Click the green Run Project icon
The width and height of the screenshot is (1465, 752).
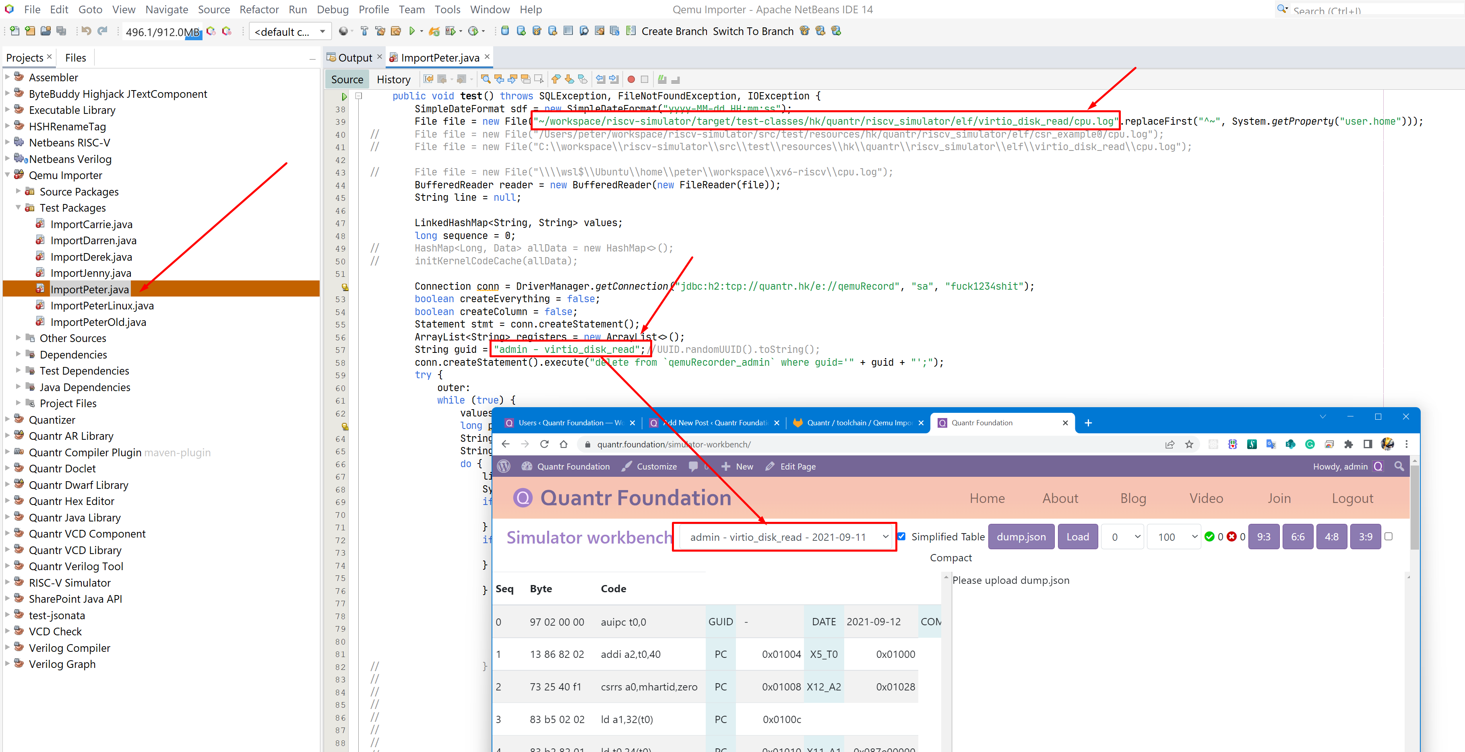pyautogui.click(x=412, y=31)
